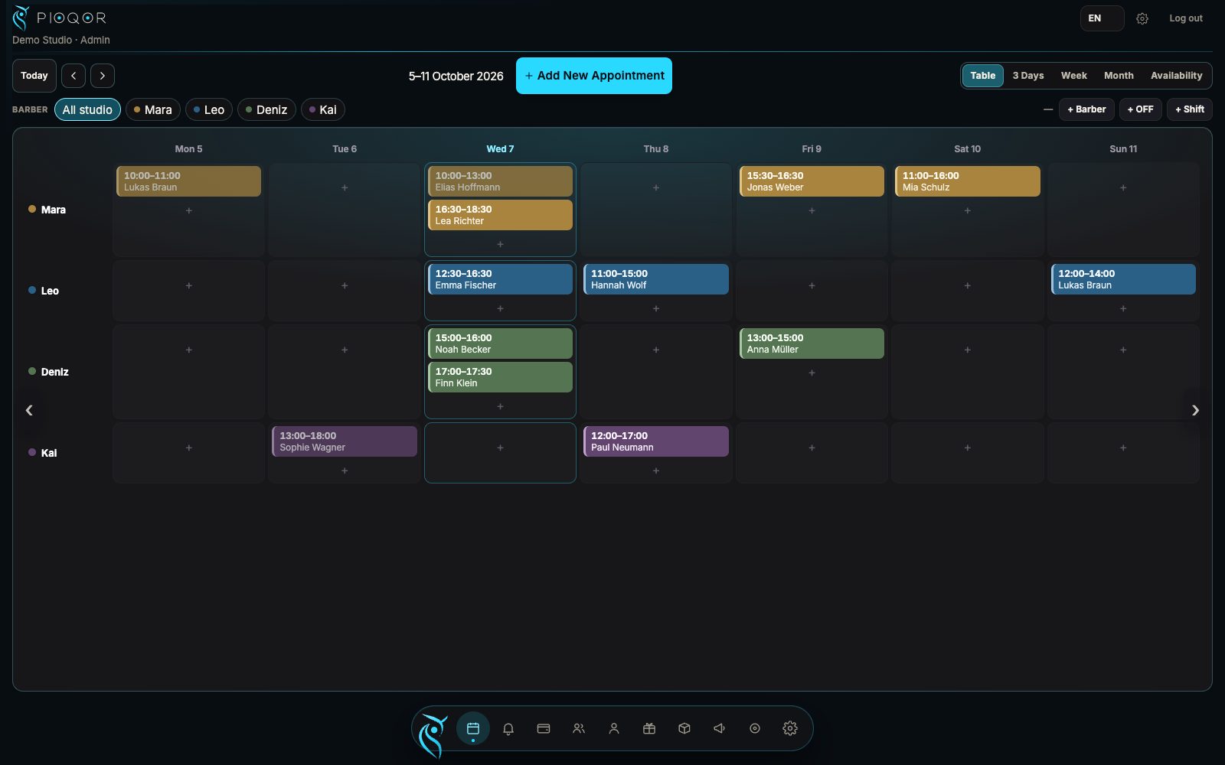Viewport: 1225px width, 765px height.
Task: Click the owl logo in bottom dock
Action: (433, 735)
